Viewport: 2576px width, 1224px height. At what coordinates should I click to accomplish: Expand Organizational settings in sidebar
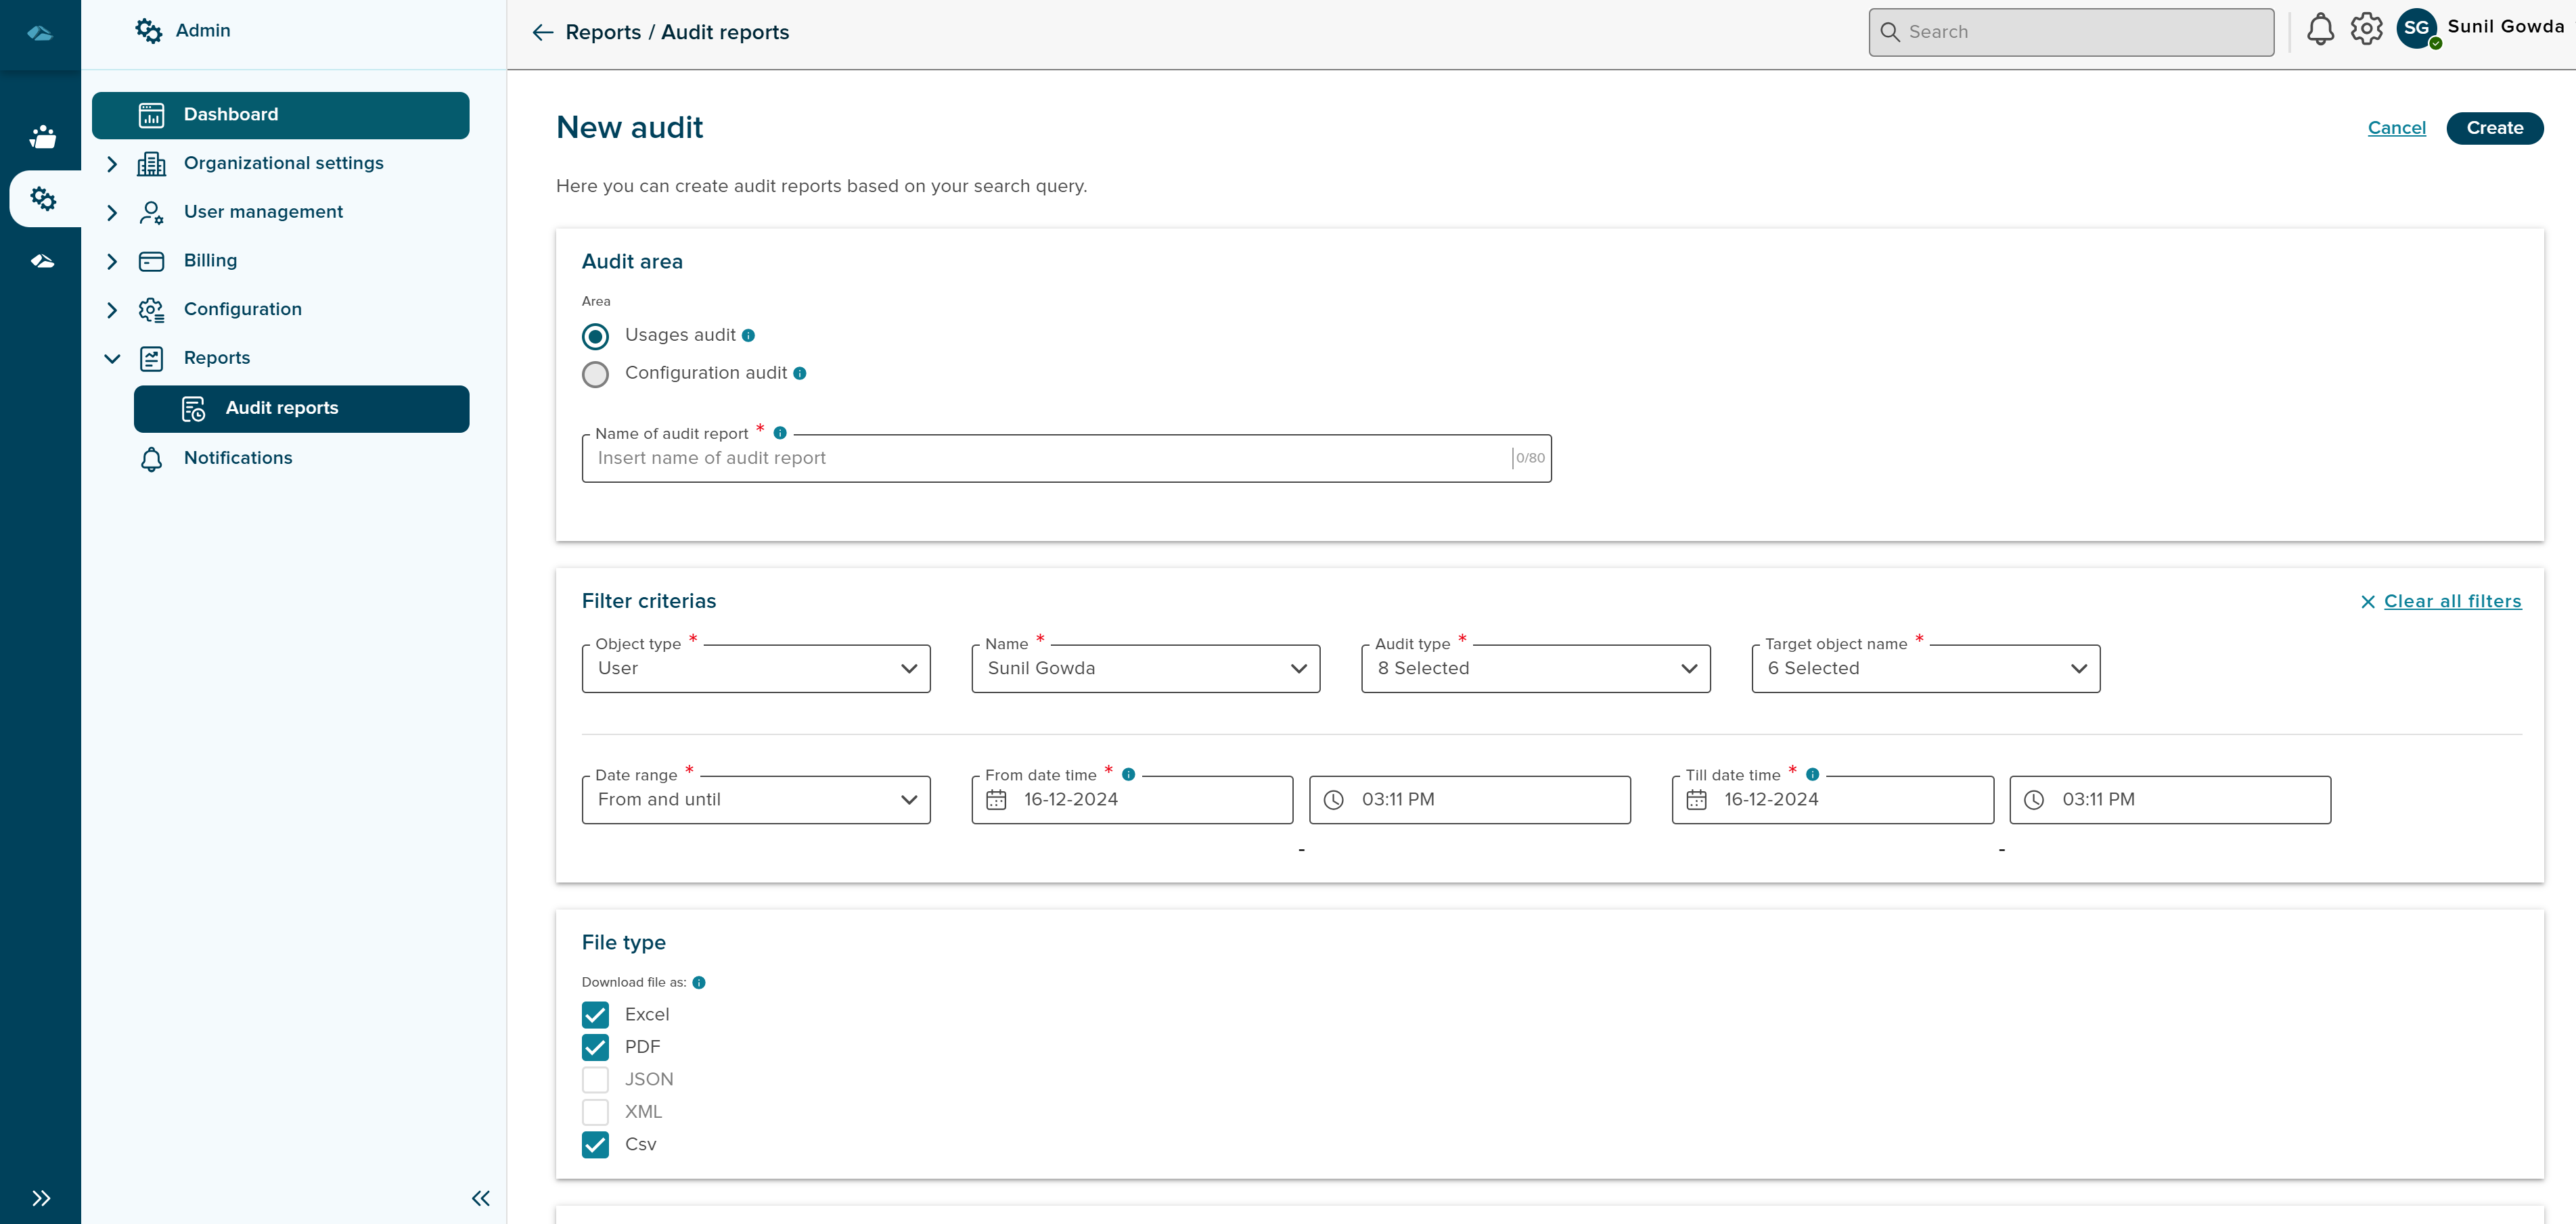pyautogui.click(x=283, y=163)
